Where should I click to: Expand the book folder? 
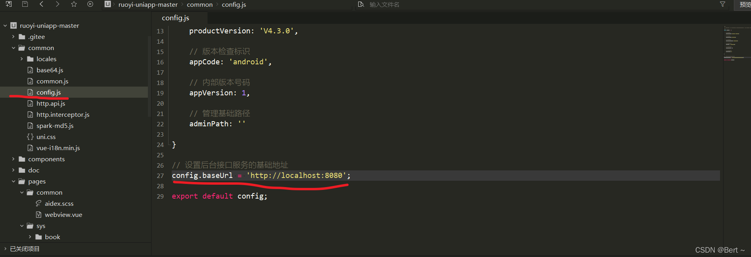(30, 237)
